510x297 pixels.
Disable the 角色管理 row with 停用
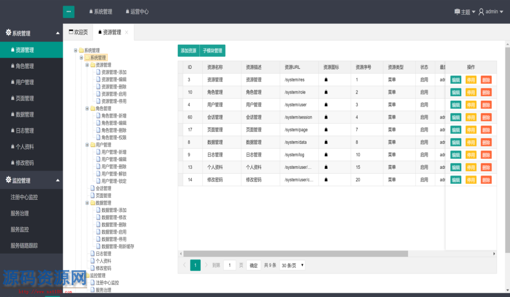click(x=471, y=92)
